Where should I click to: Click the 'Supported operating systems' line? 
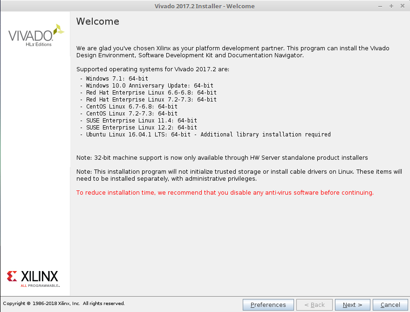pos(153,69)
